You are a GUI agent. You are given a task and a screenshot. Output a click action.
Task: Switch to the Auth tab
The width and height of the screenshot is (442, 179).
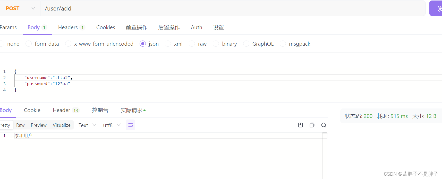(x=197, y=27)
